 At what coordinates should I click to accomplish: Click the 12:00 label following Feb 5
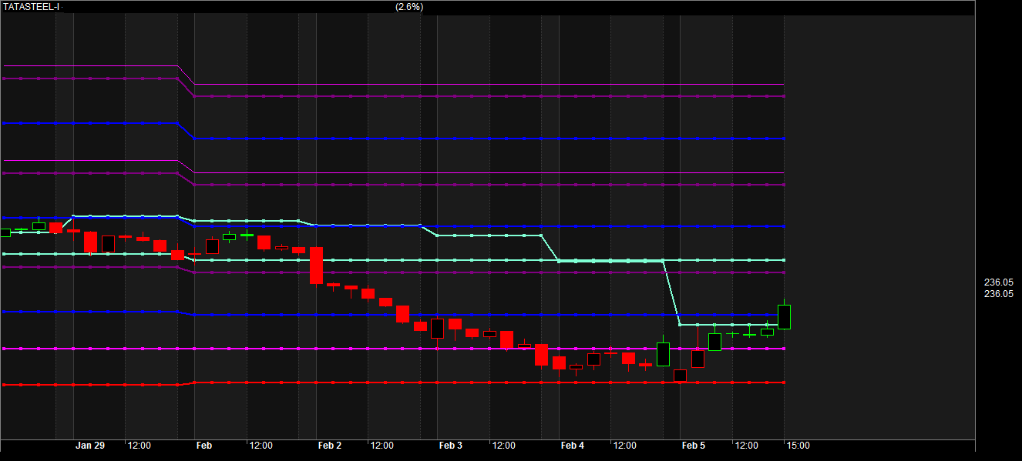coord(746,446)
